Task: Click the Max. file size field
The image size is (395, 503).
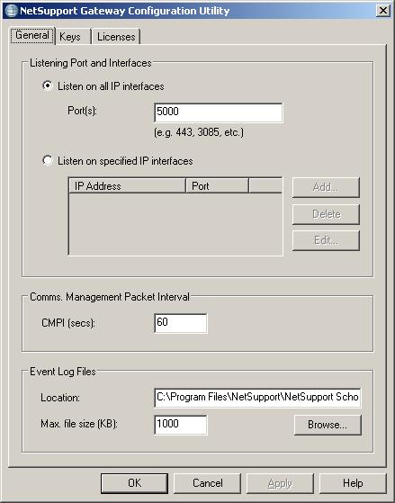Action: (x=181, y=425)
